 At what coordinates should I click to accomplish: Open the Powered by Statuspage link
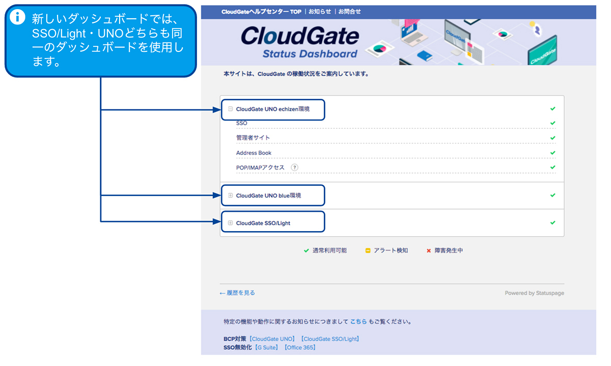(534, 293)
